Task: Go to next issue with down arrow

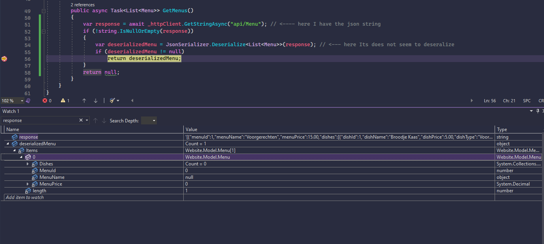Action: pos(96,101)
